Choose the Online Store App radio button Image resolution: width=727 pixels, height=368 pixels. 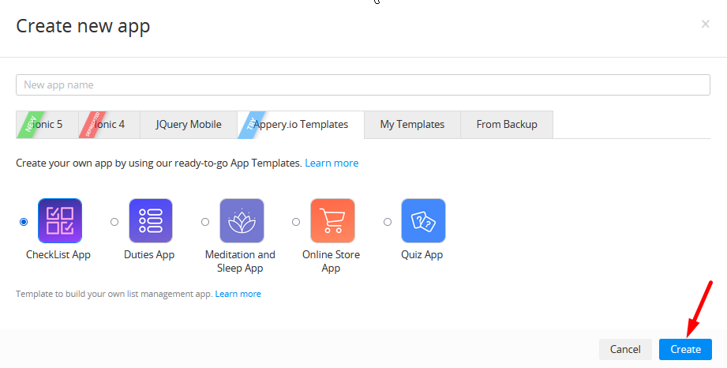click(x=296, y=222)
